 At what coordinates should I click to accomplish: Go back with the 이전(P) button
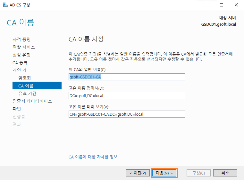(138, 173)
